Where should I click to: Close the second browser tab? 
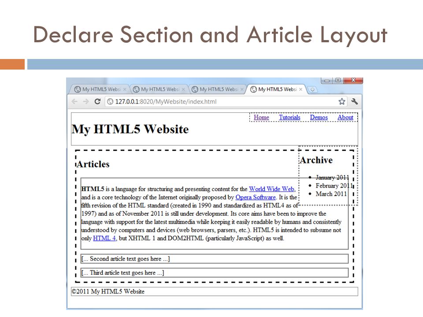[x=183, y=89]
